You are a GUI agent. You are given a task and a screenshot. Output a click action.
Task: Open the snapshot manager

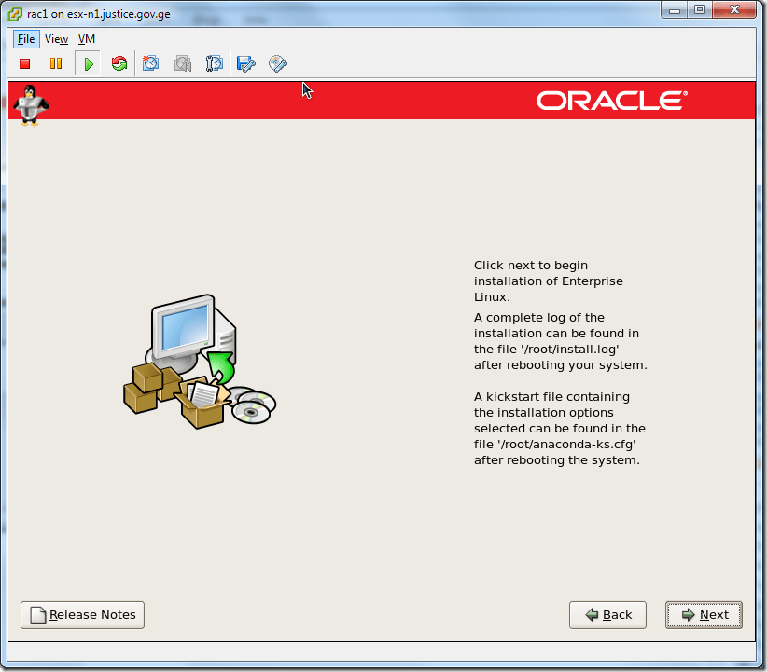[x=215, y=62]
